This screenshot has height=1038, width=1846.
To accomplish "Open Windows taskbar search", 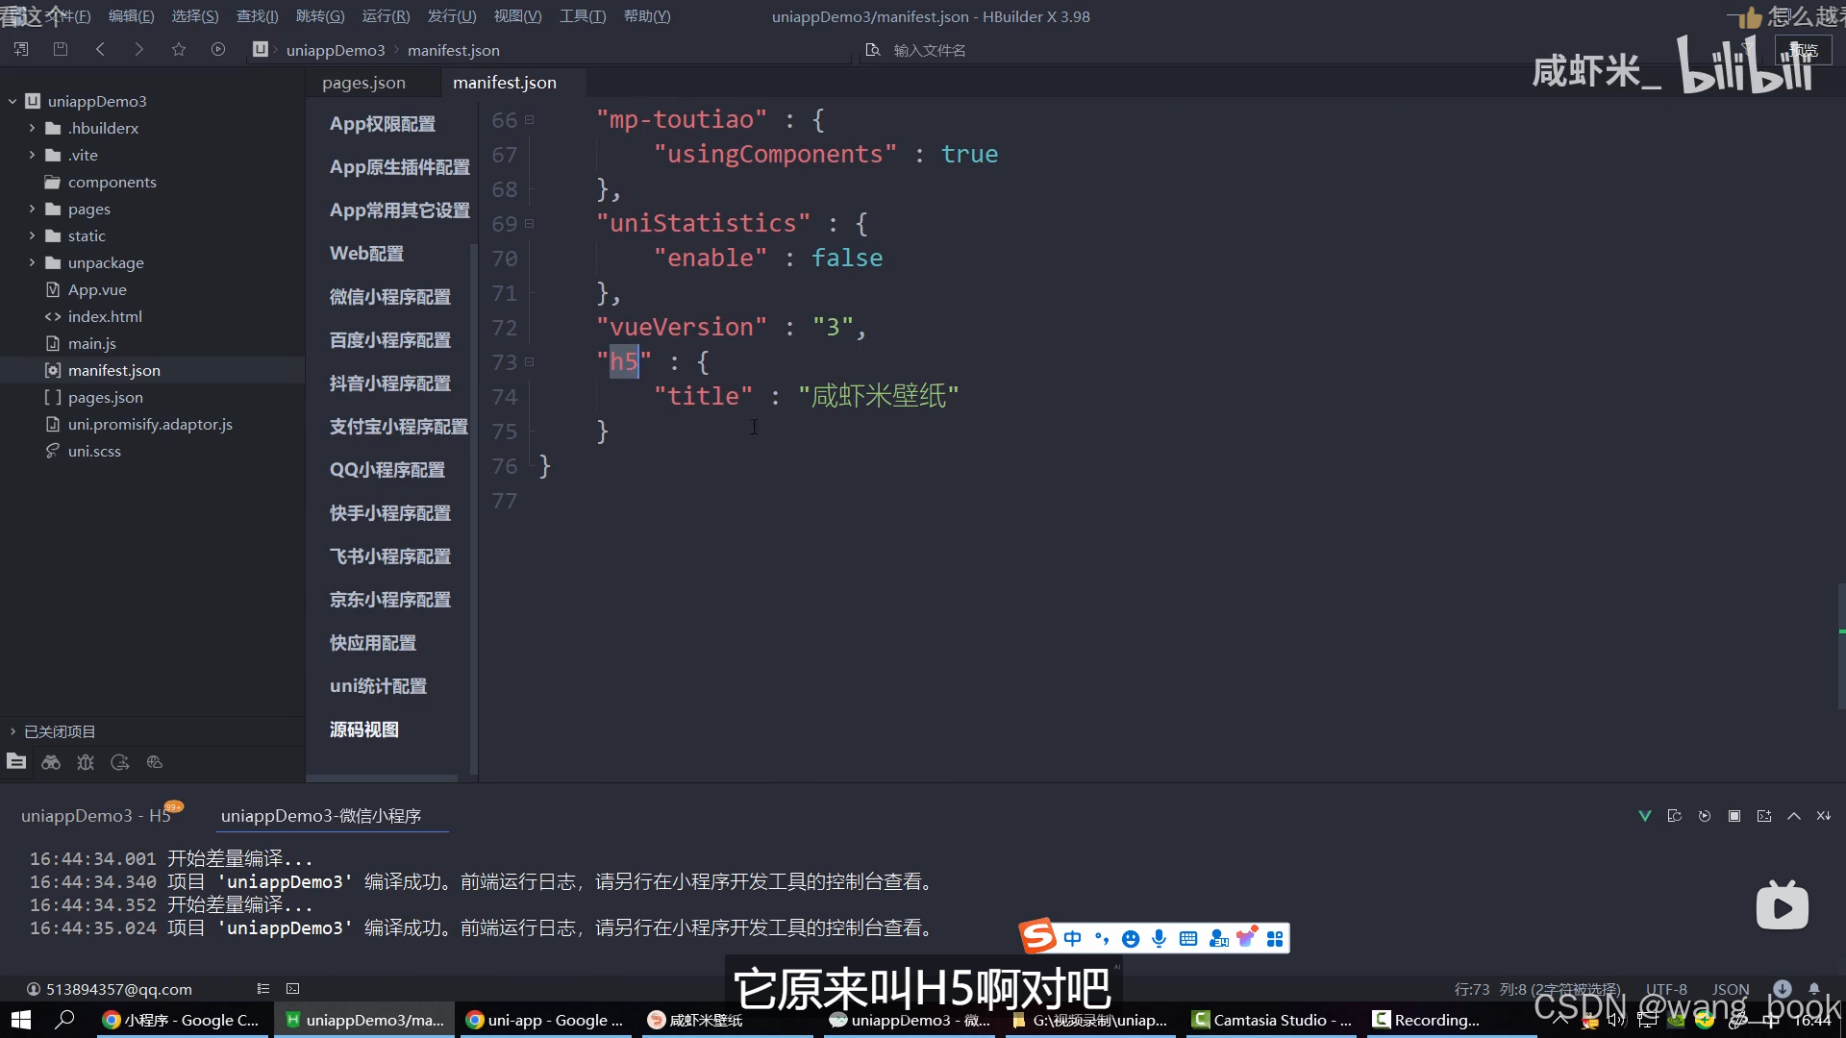I will coord(64,1020).
